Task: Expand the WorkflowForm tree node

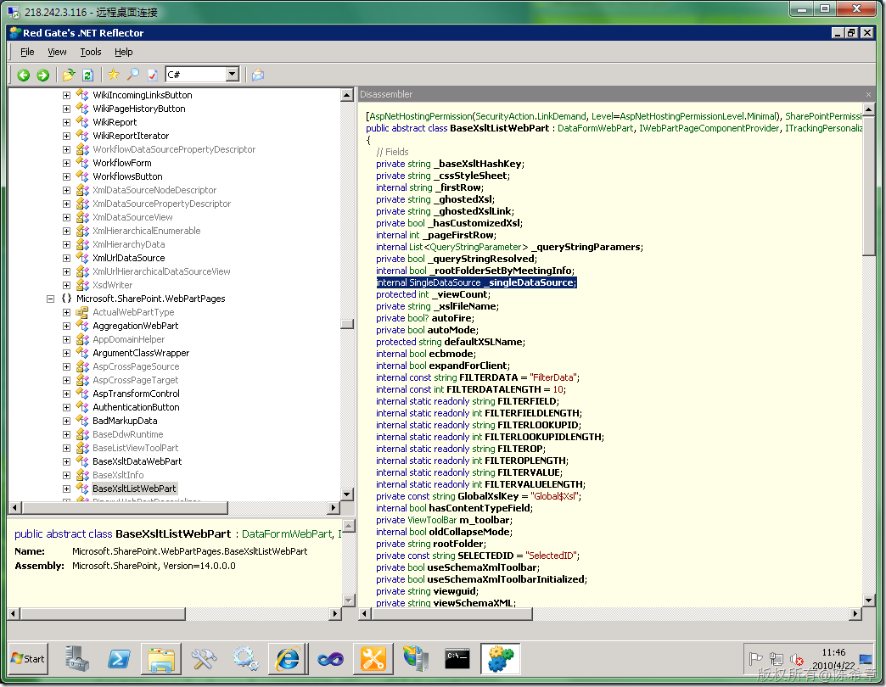Action: click(67, 163)
